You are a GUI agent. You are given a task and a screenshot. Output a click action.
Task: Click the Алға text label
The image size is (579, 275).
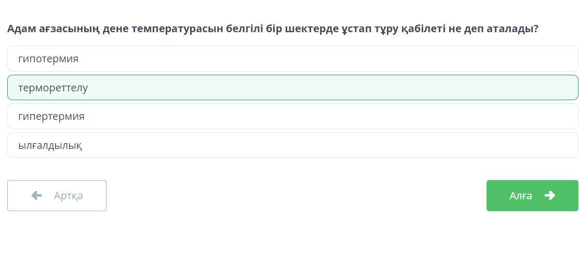point(521,196)
